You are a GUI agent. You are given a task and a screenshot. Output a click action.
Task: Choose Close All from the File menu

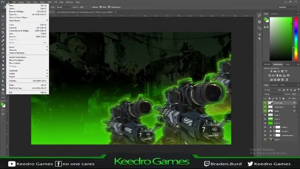(x=28, y=28)
